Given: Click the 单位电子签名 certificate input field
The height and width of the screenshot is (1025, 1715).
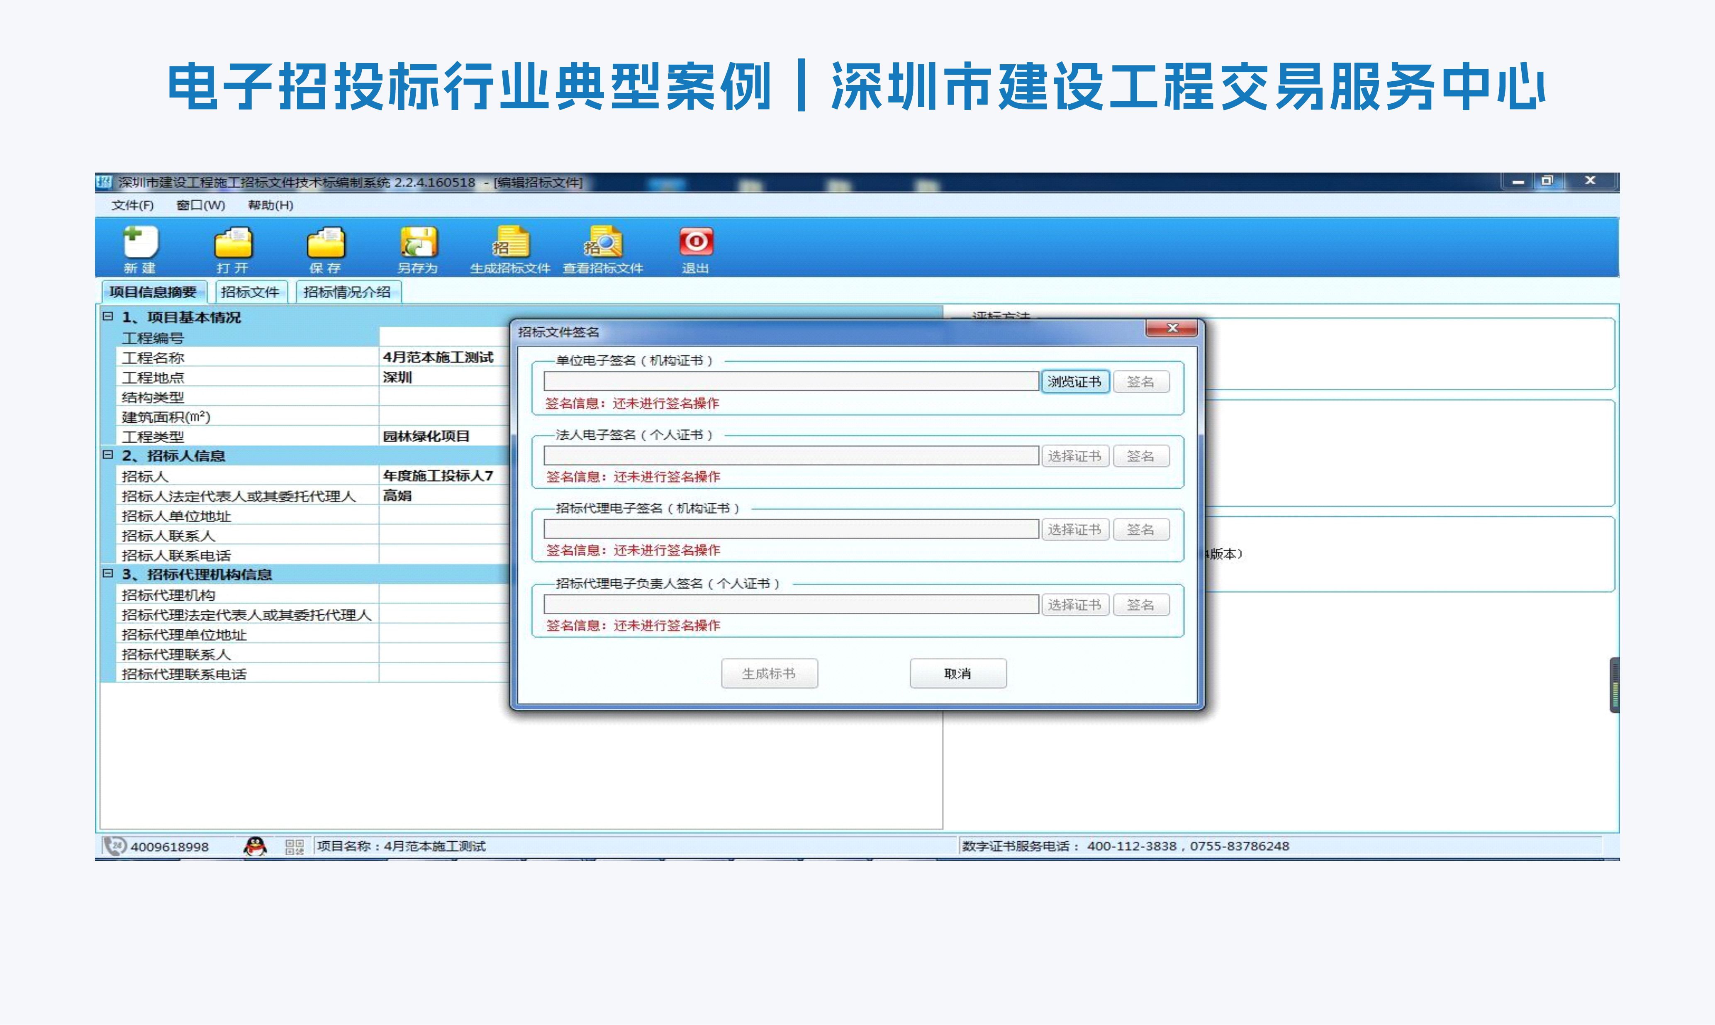Looking at the screenshot, I should pos(791,381).
